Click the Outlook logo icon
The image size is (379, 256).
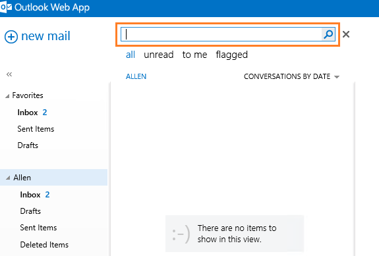coord(6,7)
